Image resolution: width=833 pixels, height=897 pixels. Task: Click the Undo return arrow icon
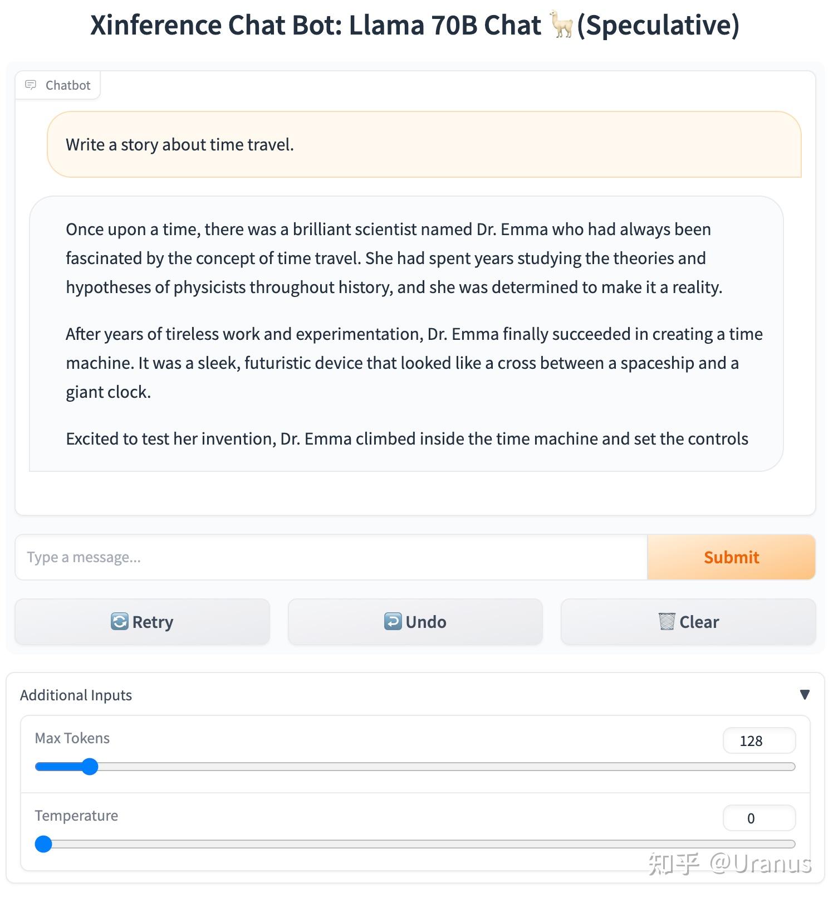[393, 621]
